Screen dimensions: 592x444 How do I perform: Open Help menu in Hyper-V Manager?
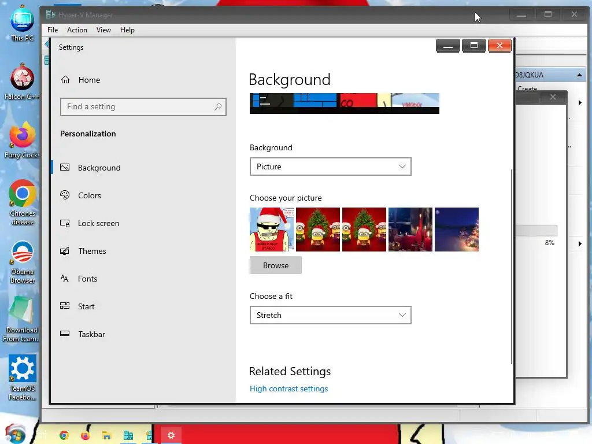(x=127, y=30)
